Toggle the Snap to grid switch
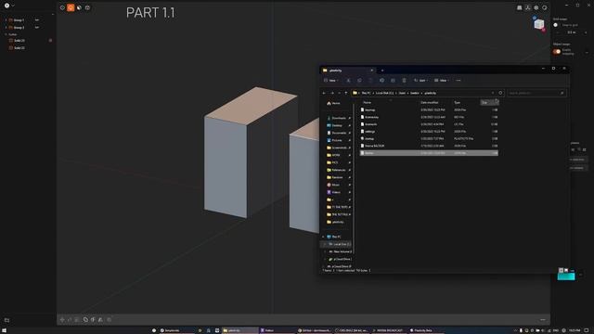Screen dimensions: 594x334 pos(556,25)
